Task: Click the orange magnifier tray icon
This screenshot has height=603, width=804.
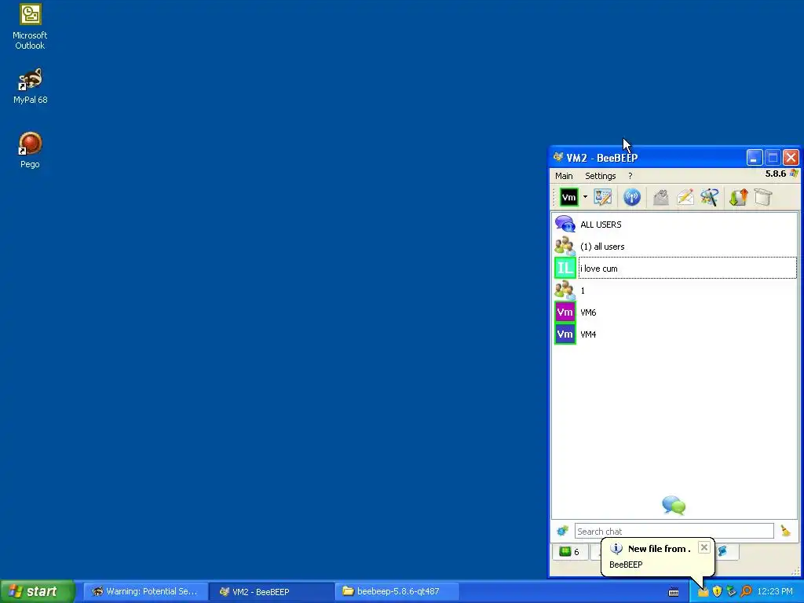Action: click(x=746, y=592)
